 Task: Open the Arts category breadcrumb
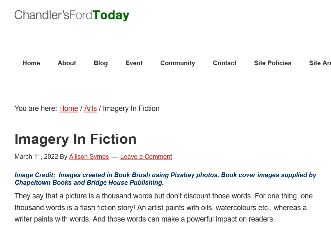[x=90, y=108]
